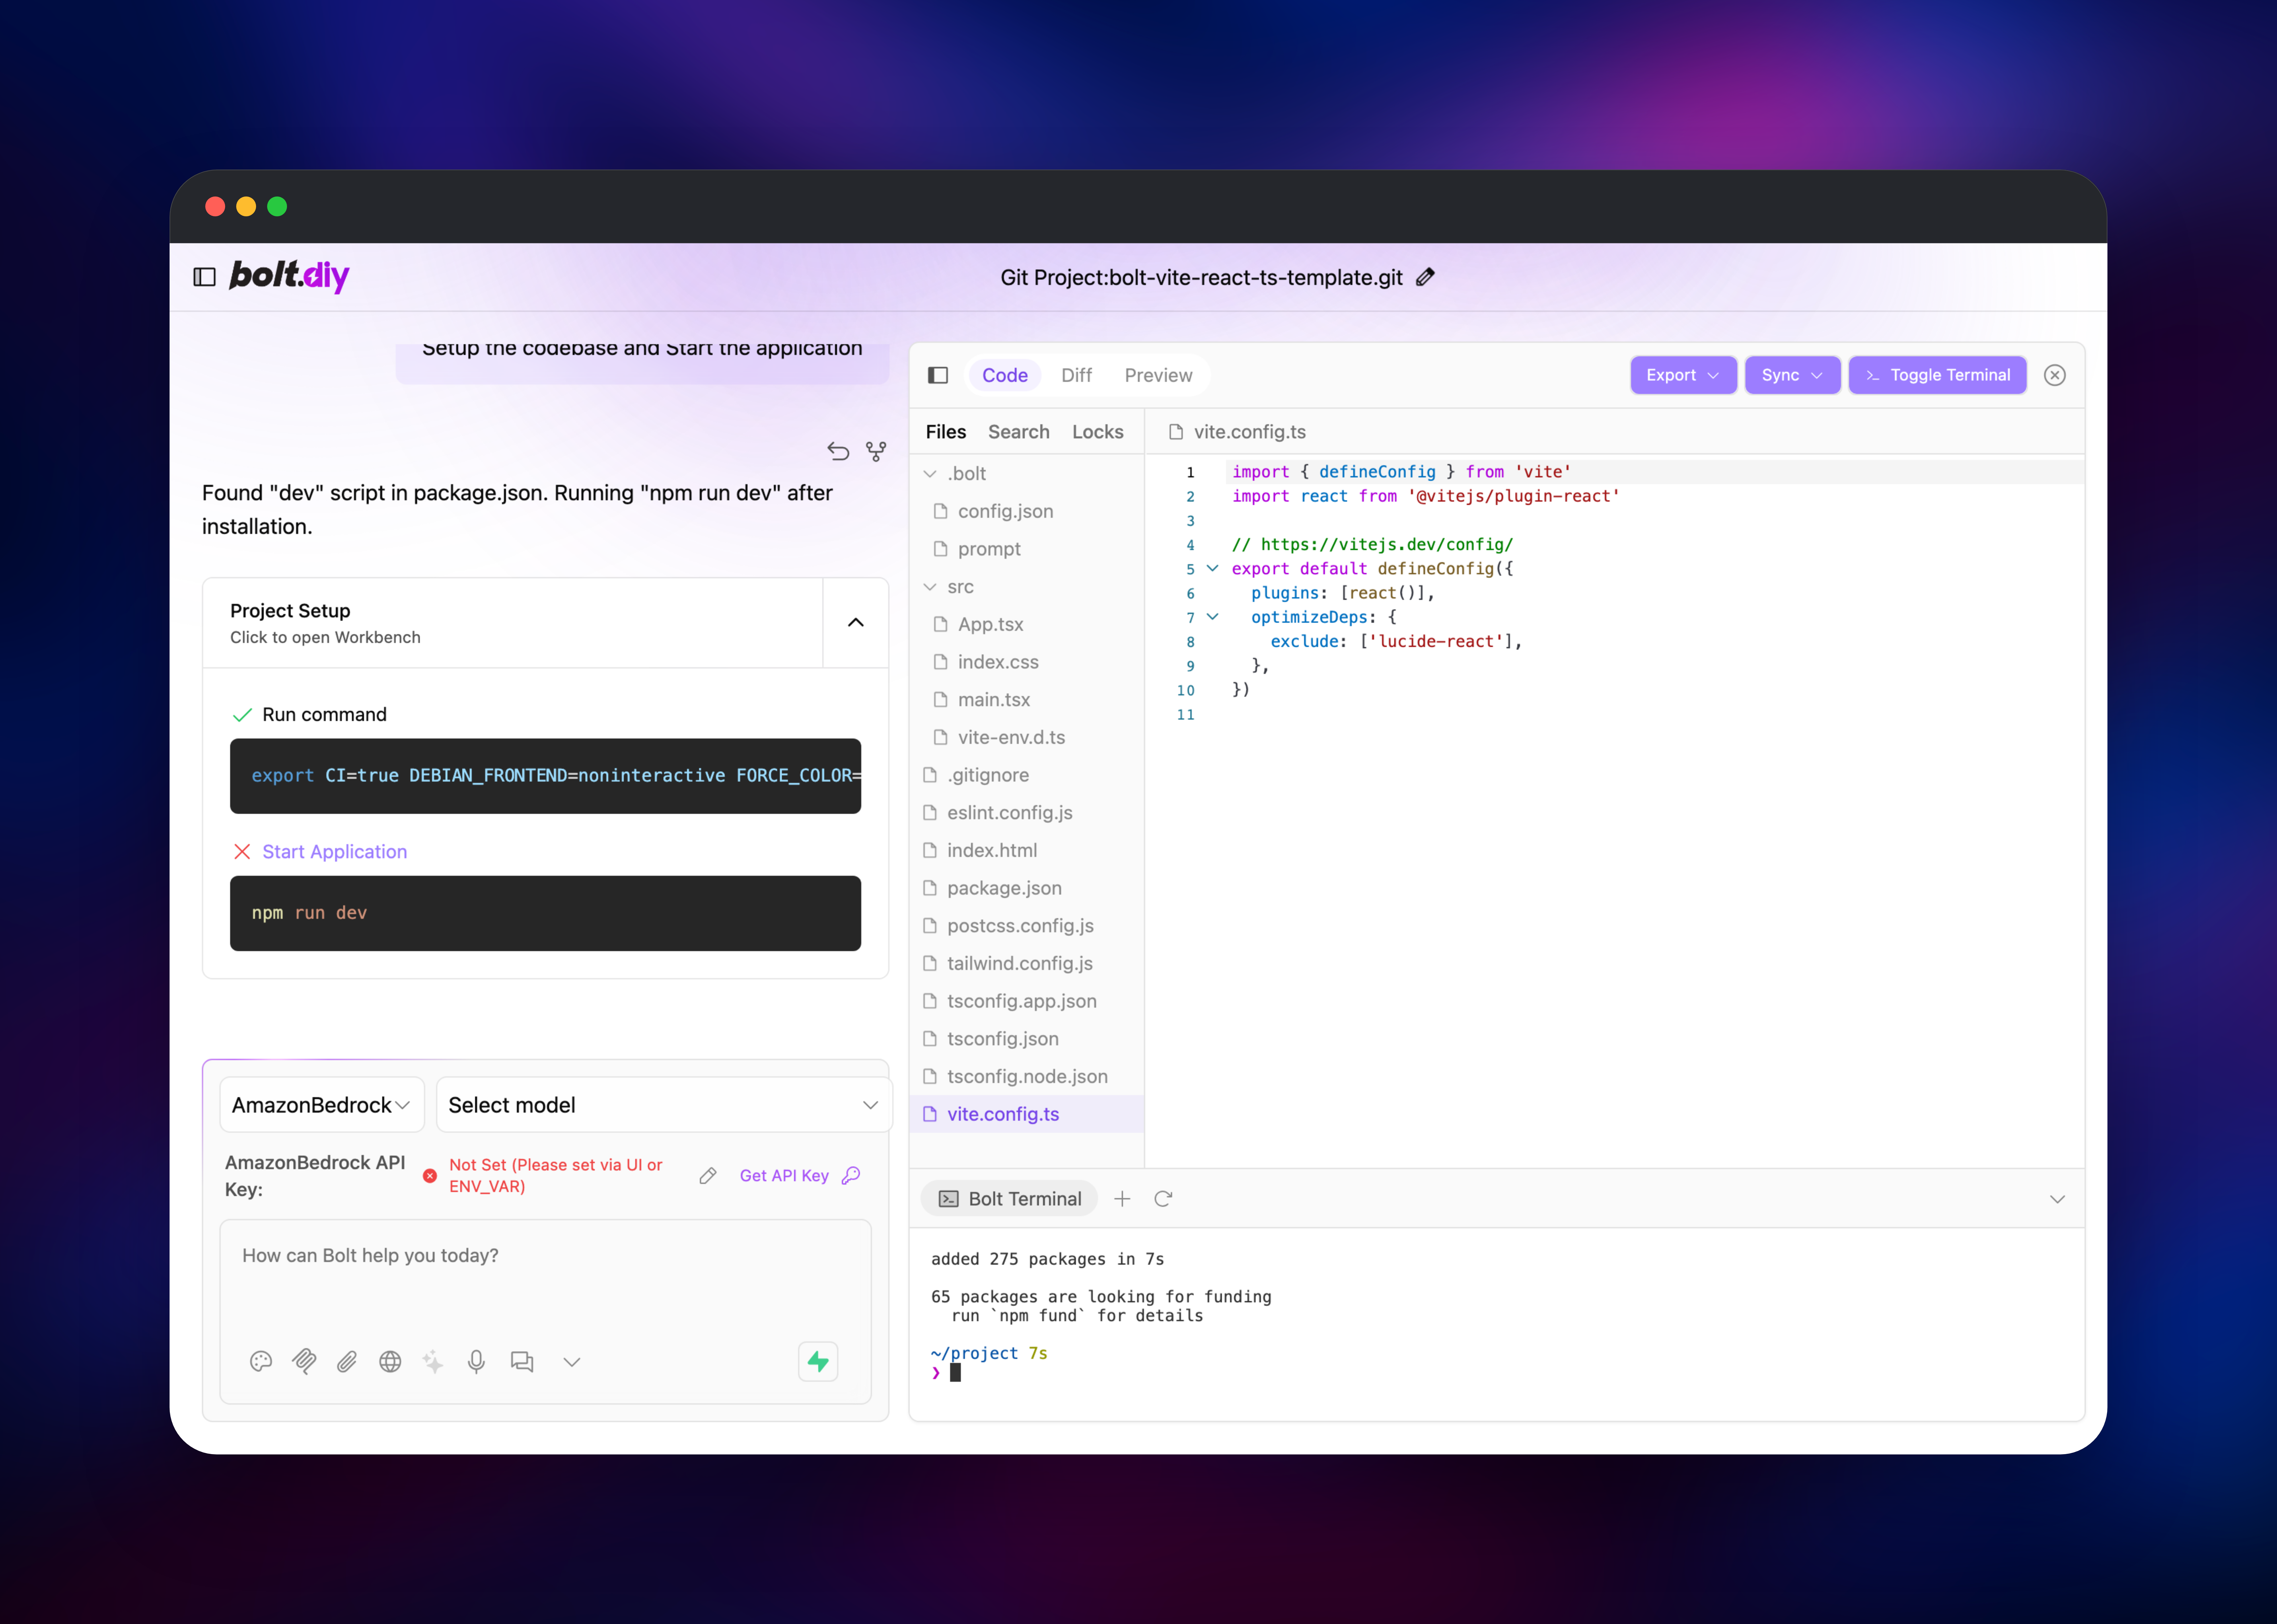Click the fork chat icon
2277x1624 pixels.
[x=876, y=451]
